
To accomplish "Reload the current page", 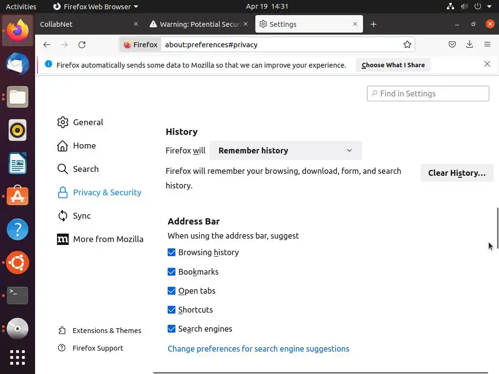I will click(x=82, y=45).
